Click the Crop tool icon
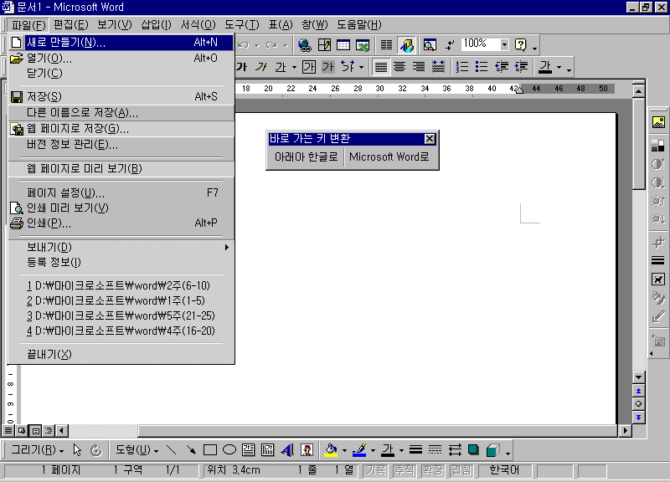The image size is (670, 482). (x=658, y=243)
